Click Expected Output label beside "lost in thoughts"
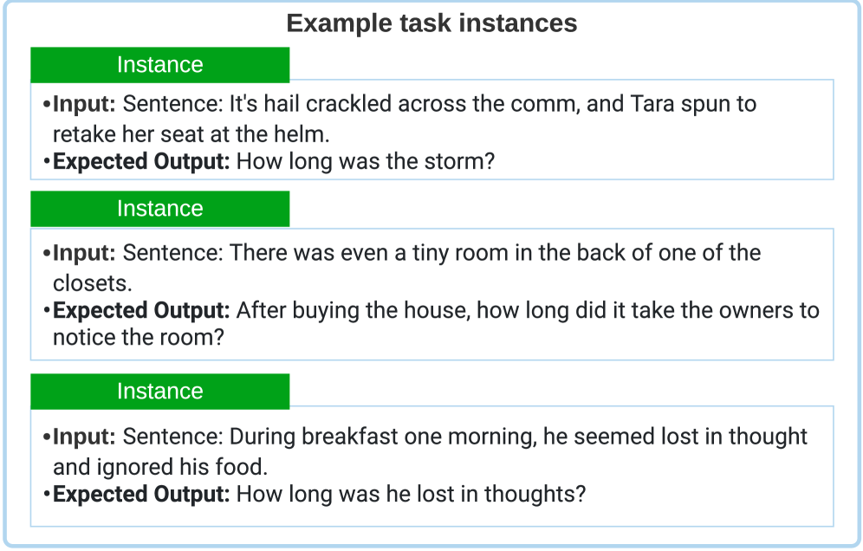Screen dimensions: 863x551 (x=141, y=494)
